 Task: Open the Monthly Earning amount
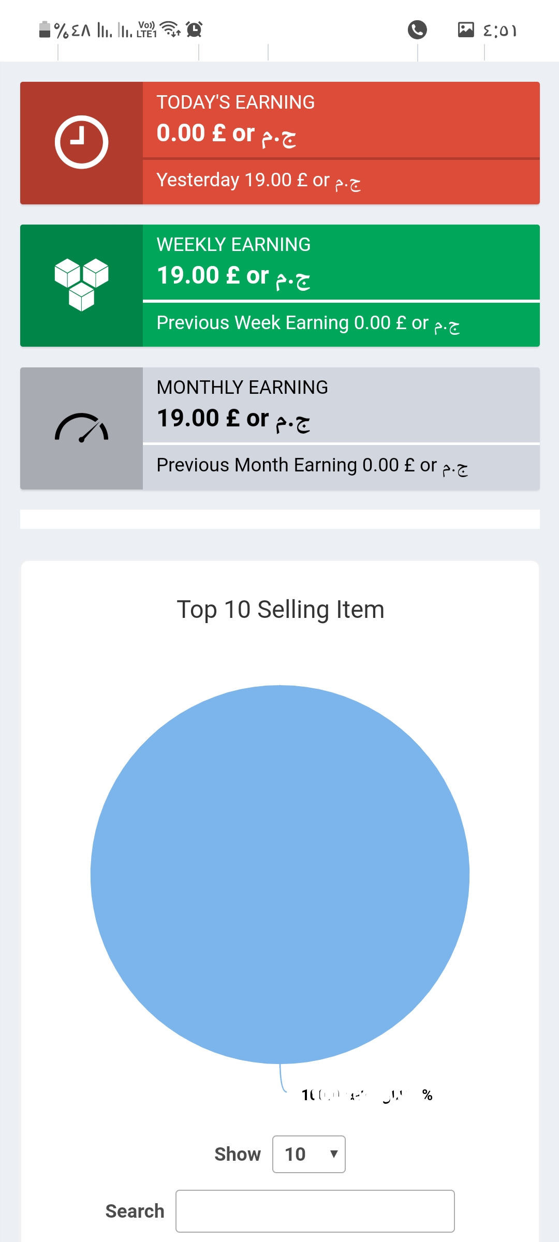[233, 419]
